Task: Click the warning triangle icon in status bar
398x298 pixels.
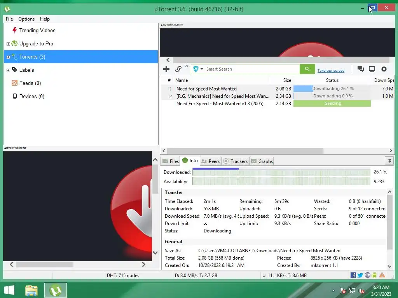Action: point(382,275)
